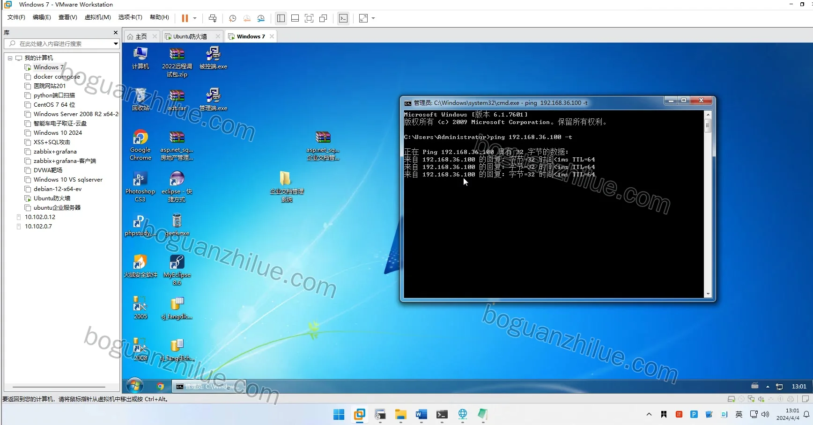813x425 pixels.
Task: Open the library search dropdown arrow
Action: [x=116, y=44]
